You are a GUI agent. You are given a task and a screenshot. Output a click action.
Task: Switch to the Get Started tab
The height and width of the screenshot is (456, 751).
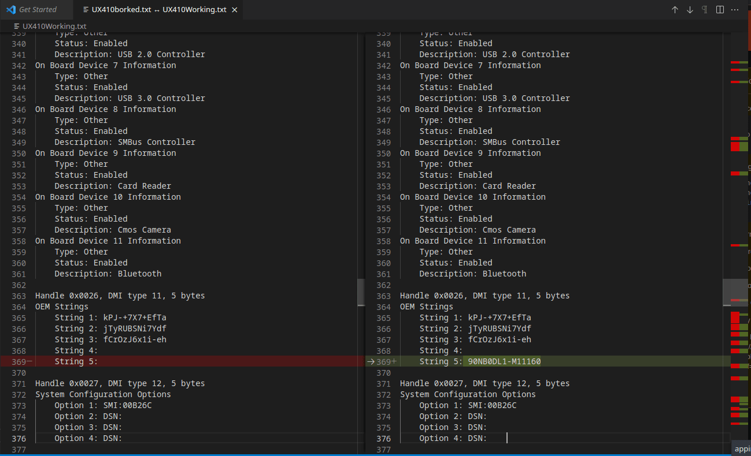pos(38,9)
